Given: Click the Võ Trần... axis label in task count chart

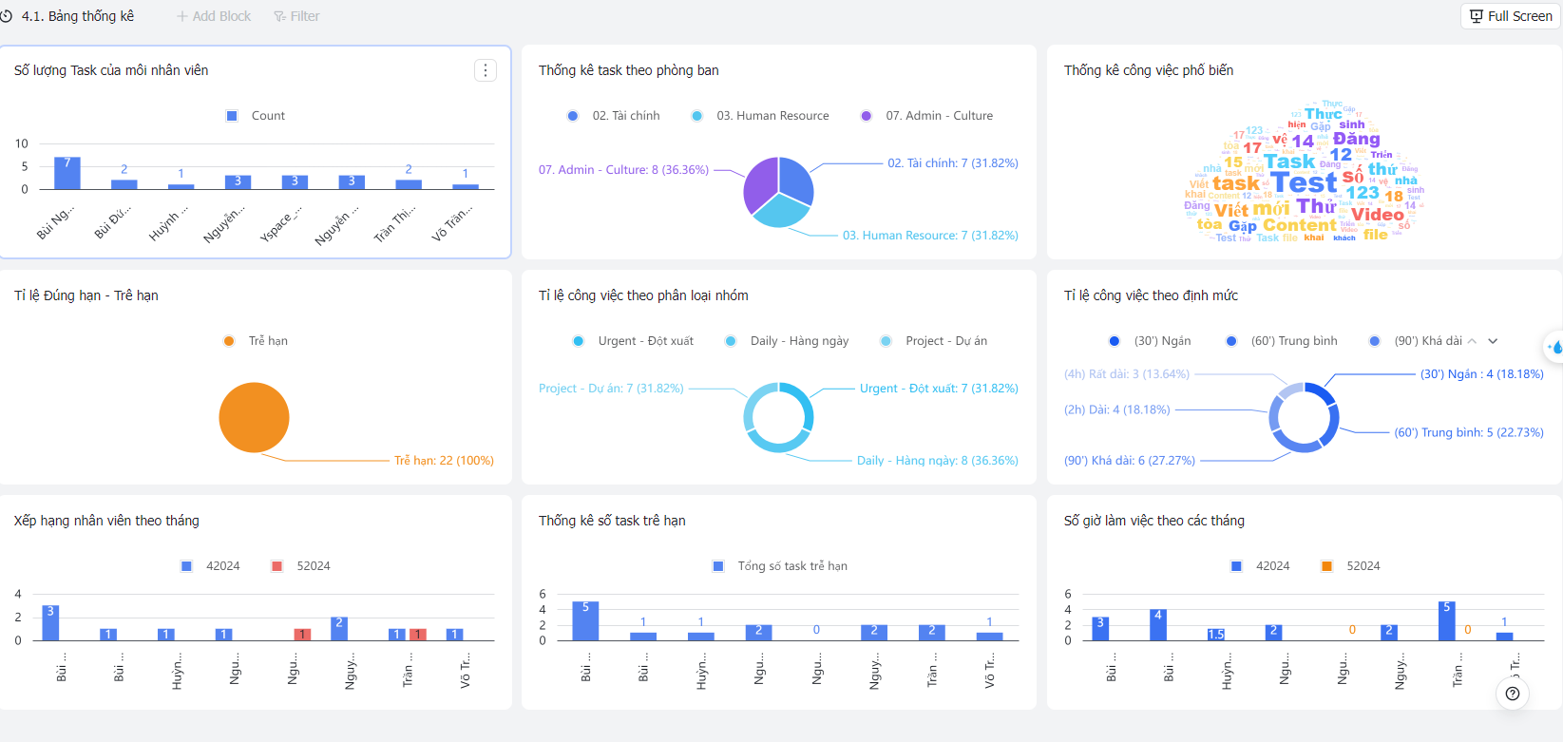Looking at the screenshot, I should click(x=451, y=223).
